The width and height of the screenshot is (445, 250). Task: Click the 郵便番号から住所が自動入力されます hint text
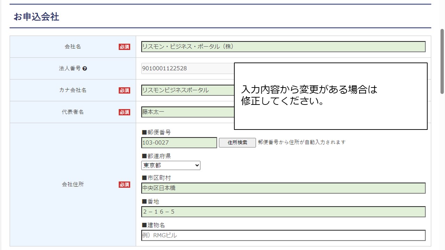click(302, 142)
